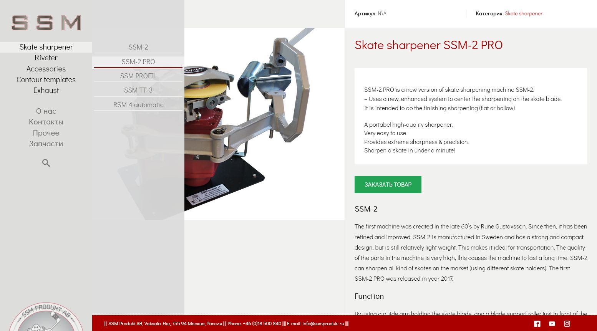Open the Запчасти page
The image size is (597, 331).
pyautogui.click(x=46, y=144)
